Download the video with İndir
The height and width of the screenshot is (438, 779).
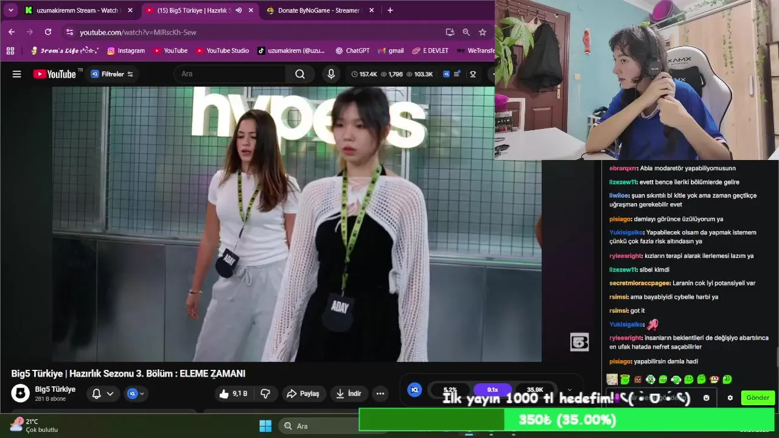coord(349,394)
